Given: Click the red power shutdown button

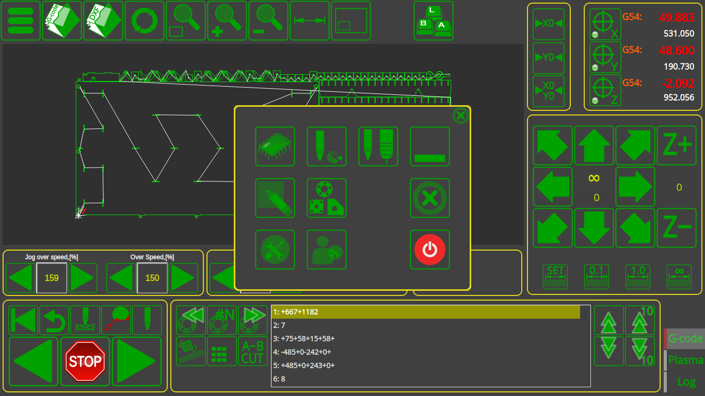Looking at the screenshot, I should click(x=430, y=250).
